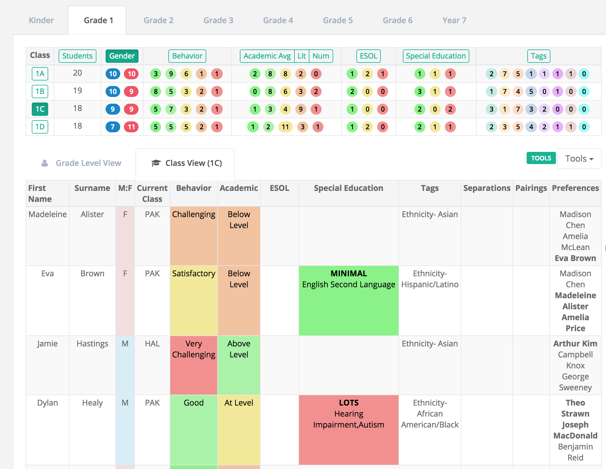Toggle the Gender column filter button
The height and width of the screenshot is (469, 606).
click(x=122, y=56)
